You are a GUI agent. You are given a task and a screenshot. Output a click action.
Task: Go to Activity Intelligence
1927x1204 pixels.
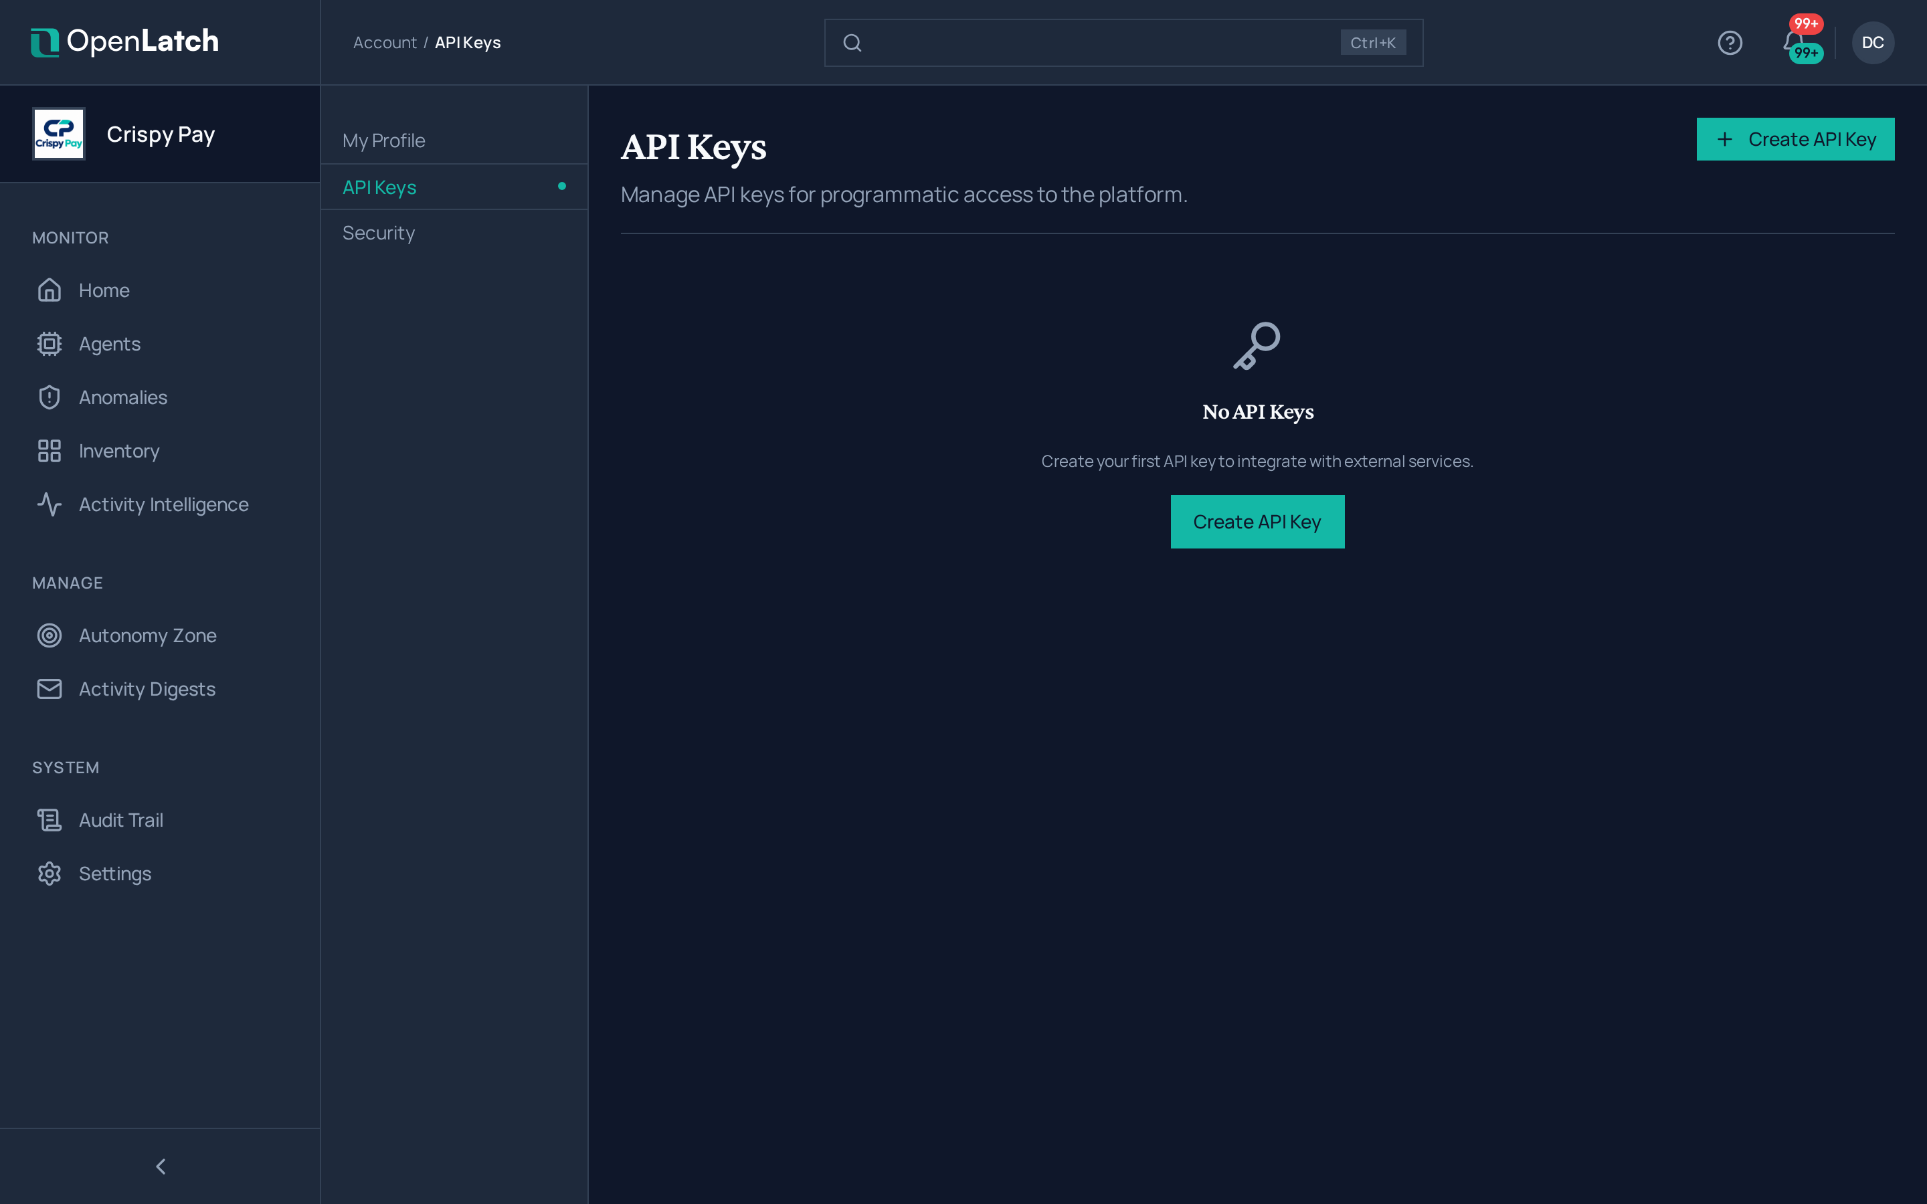coord(163,504)
